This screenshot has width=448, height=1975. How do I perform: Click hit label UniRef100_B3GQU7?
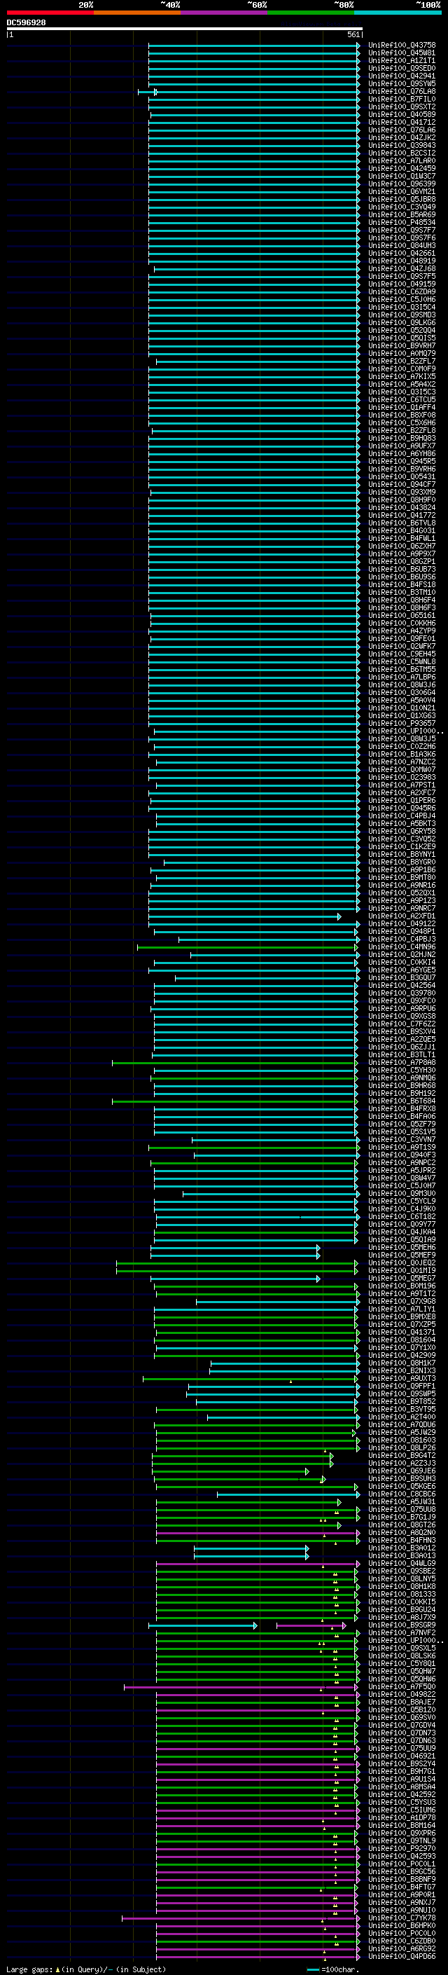[x=402, y=977]
